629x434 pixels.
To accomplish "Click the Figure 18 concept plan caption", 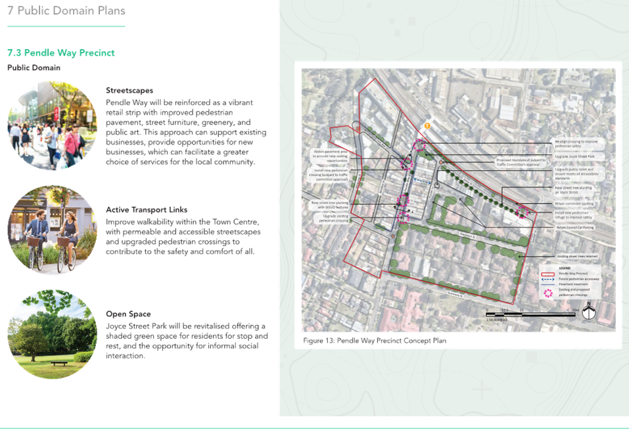I will pyautogui.click(x=374, y=341).
